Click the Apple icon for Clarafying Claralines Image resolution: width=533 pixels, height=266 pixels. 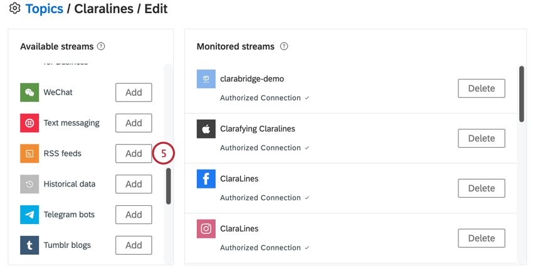[206, 129]
